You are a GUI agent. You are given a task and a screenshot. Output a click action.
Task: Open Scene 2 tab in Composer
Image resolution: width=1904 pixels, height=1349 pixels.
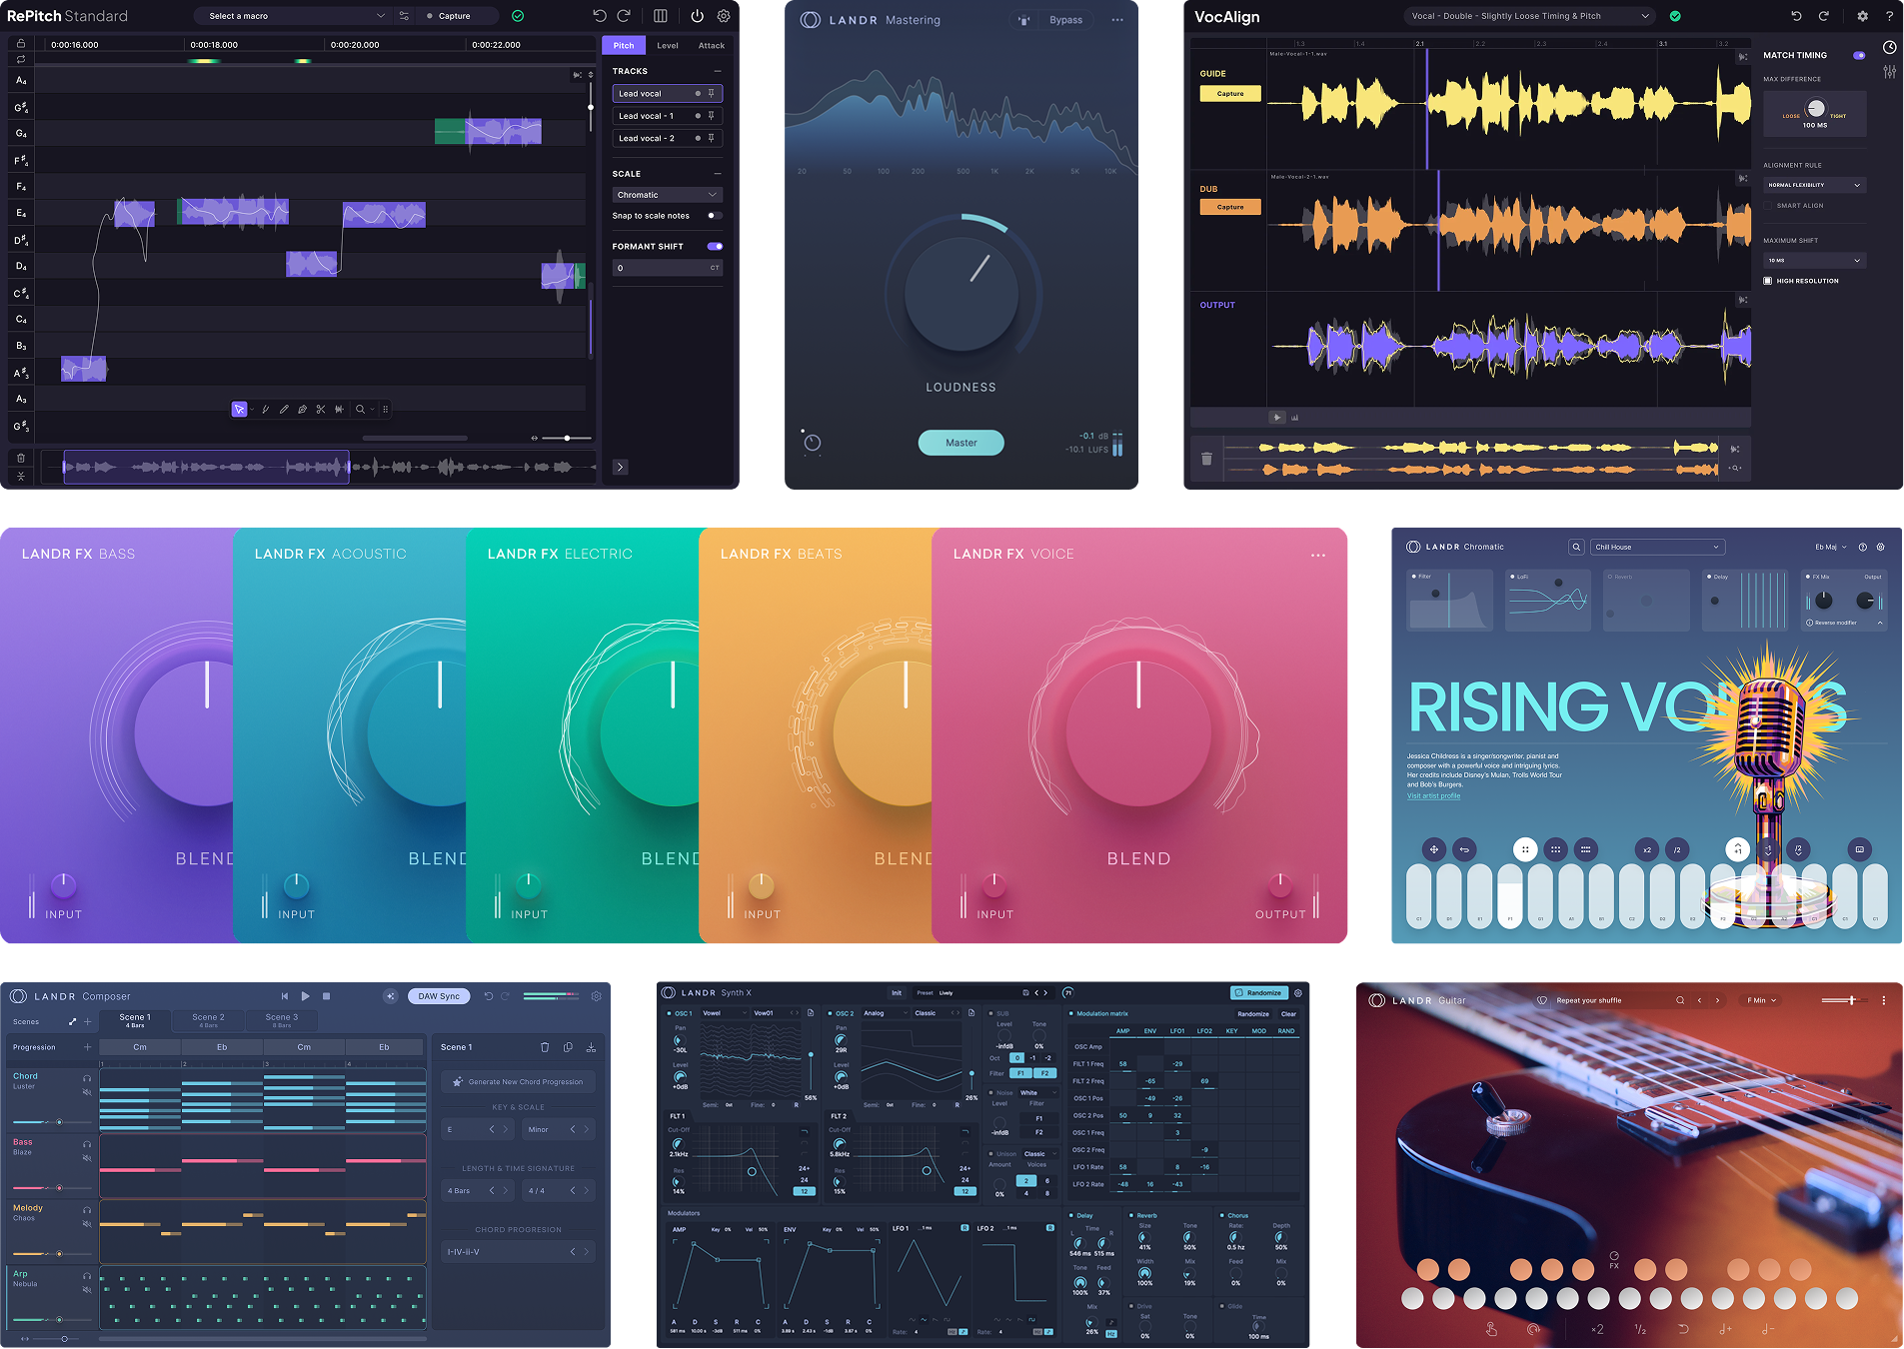tap(208, 1020)
